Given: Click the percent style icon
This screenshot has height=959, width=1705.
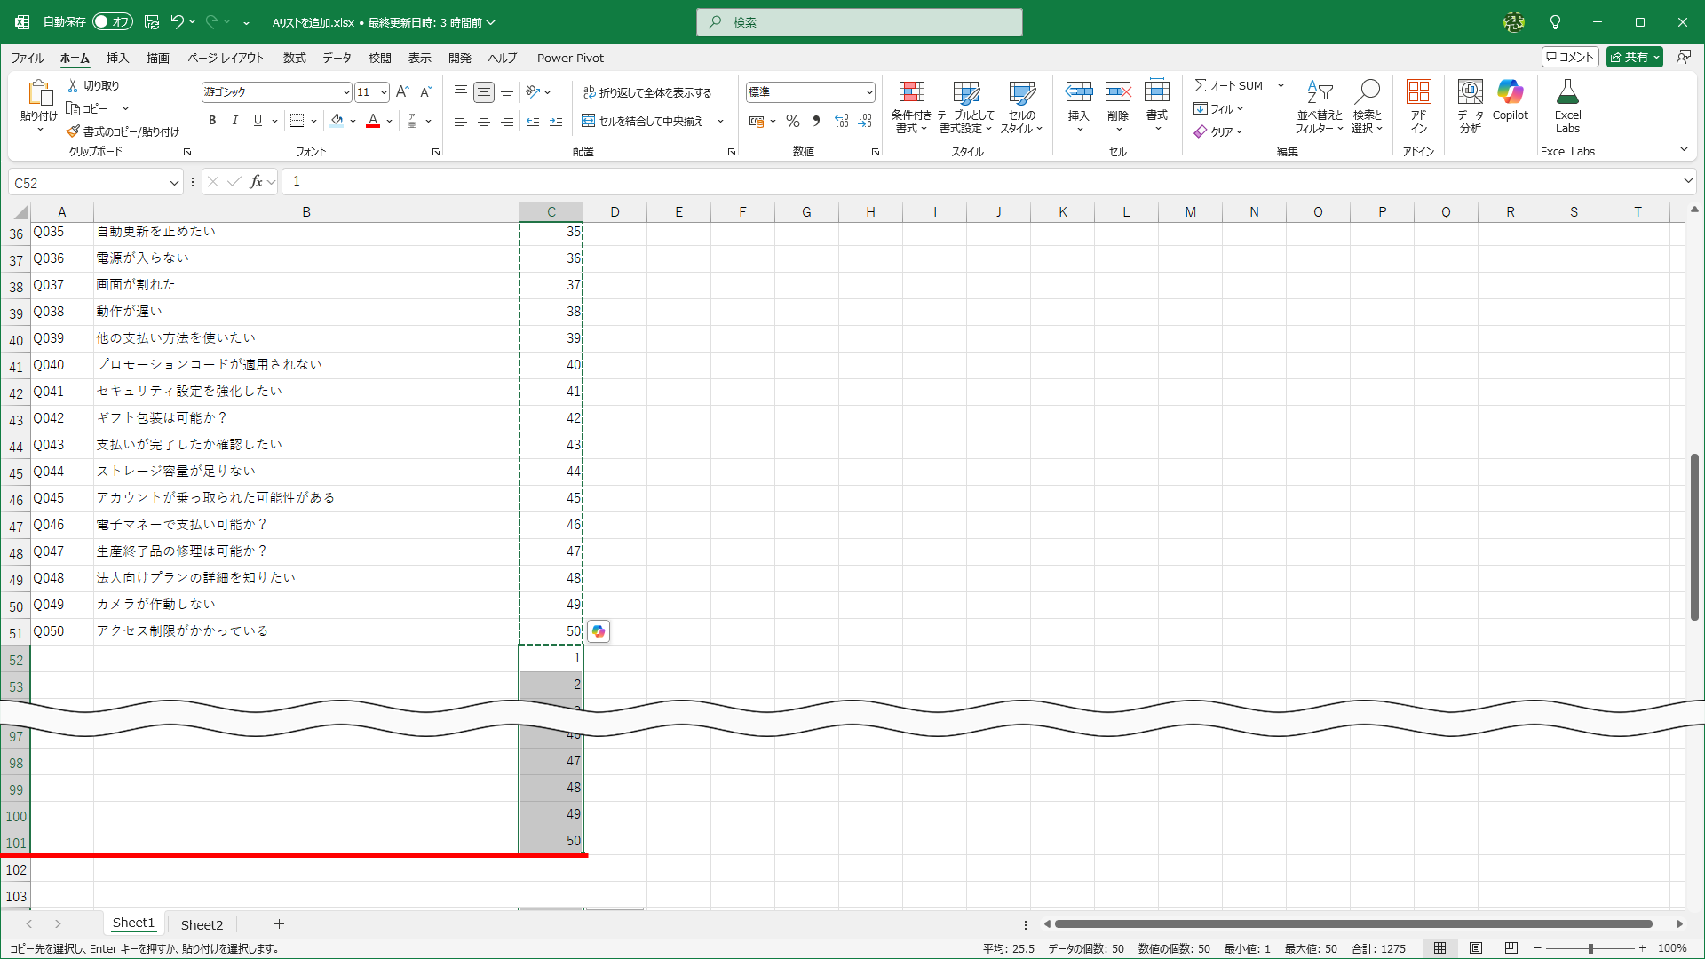Looking at the screenshot, I should pos(793,121).
